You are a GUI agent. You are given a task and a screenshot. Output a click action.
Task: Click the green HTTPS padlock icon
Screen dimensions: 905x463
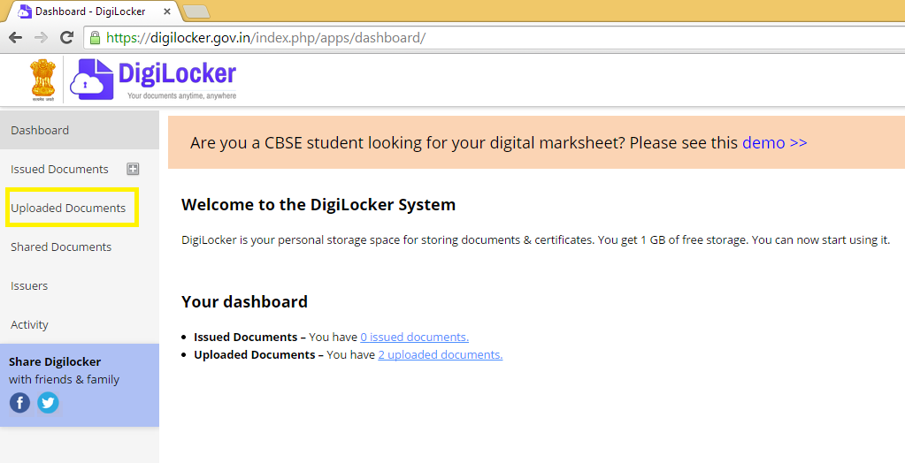pos(96,38)
